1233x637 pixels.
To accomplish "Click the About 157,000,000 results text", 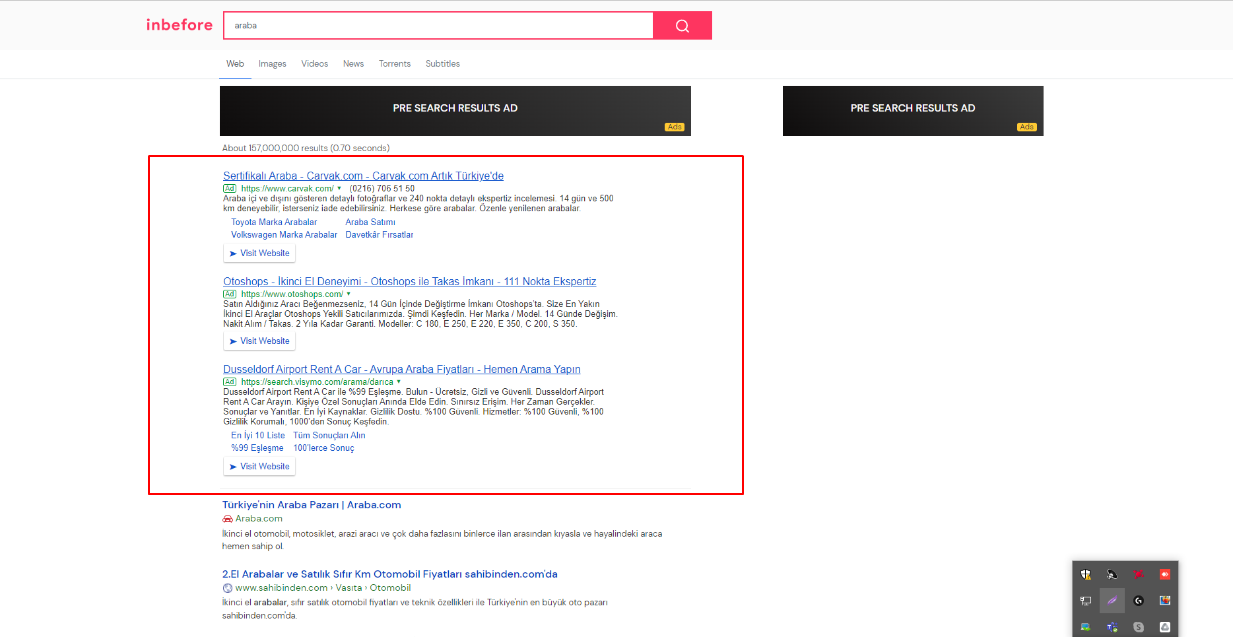I will click(306, 149).
